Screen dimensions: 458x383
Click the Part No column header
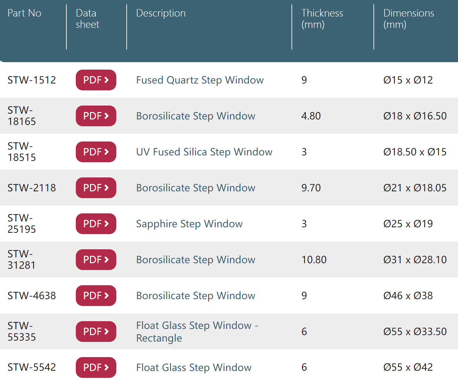24,13
